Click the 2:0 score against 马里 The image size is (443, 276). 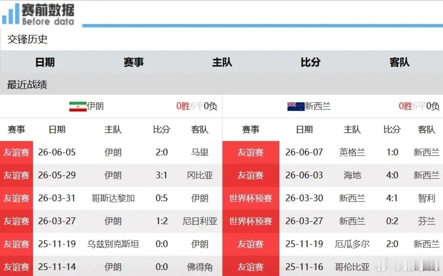[162, 152]
